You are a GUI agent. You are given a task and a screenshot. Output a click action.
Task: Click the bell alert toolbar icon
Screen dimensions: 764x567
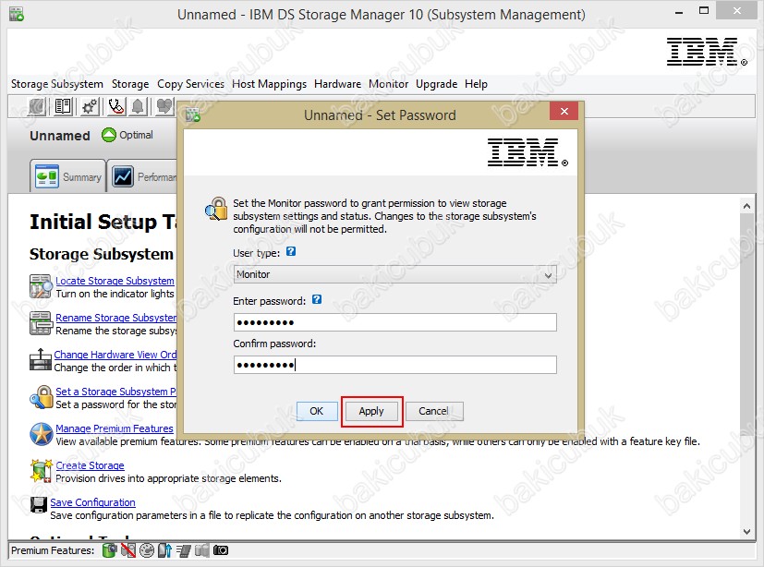[x=138, y=106]
